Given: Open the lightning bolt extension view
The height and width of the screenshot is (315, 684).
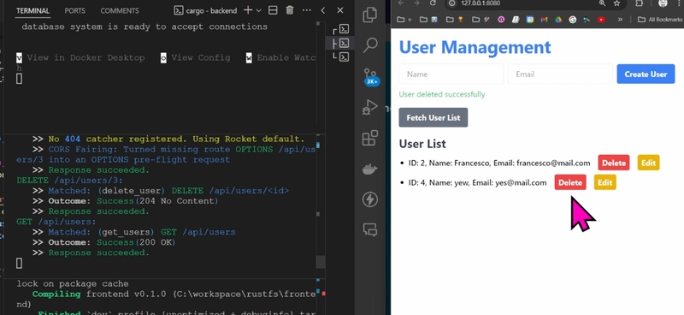Looking at the screenshot, I should click(370, 199).
